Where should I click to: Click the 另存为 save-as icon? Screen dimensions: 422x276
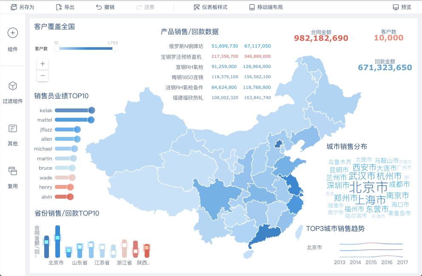13,7
